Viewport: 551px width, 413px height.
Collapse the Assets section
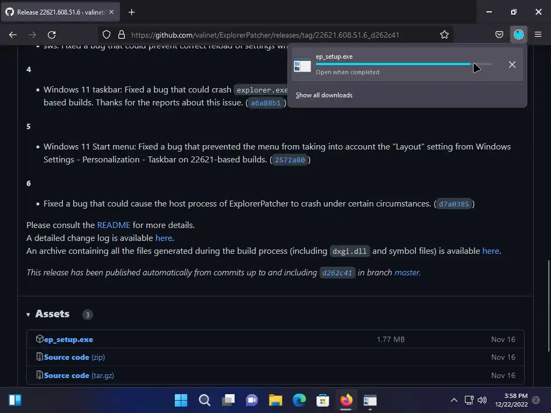(28, 315)
